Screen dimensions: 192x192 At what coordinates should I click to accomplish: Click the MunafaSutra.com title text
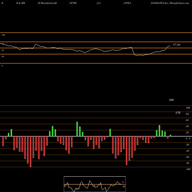click(179, 3)
